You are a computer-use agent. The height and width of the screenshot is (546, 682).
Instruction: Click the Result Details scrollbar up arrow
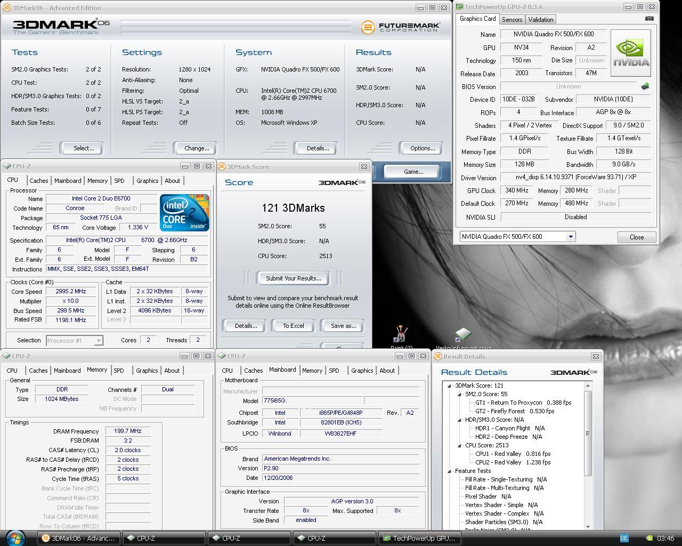point(588,386)
